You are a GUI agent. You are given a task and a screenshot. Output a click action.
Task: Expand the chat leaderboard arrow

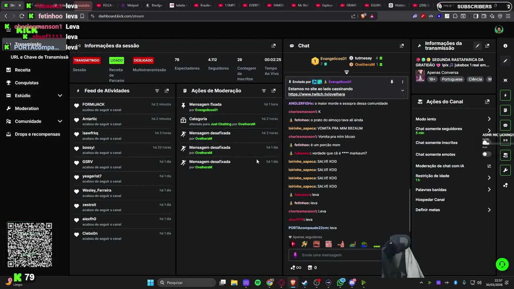coord(347,72)
